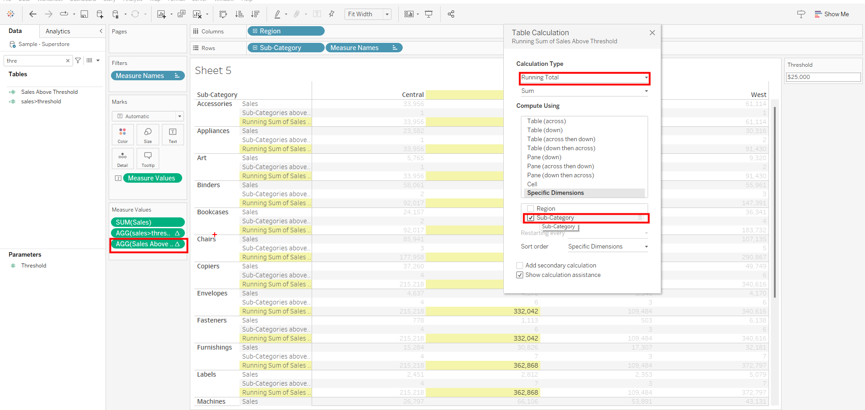Sort ascending using the toolbar icon
Screen dimensions: 865x410
[x=239, y=14]
